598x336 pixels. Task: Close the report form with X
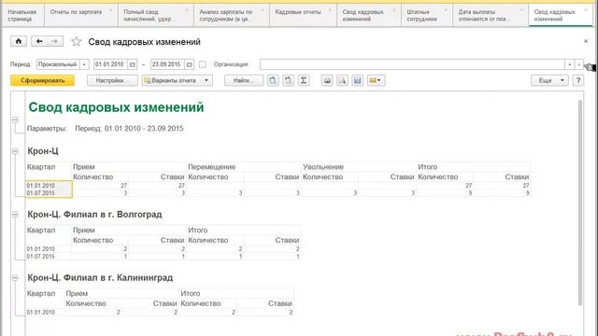pos(586,41)
